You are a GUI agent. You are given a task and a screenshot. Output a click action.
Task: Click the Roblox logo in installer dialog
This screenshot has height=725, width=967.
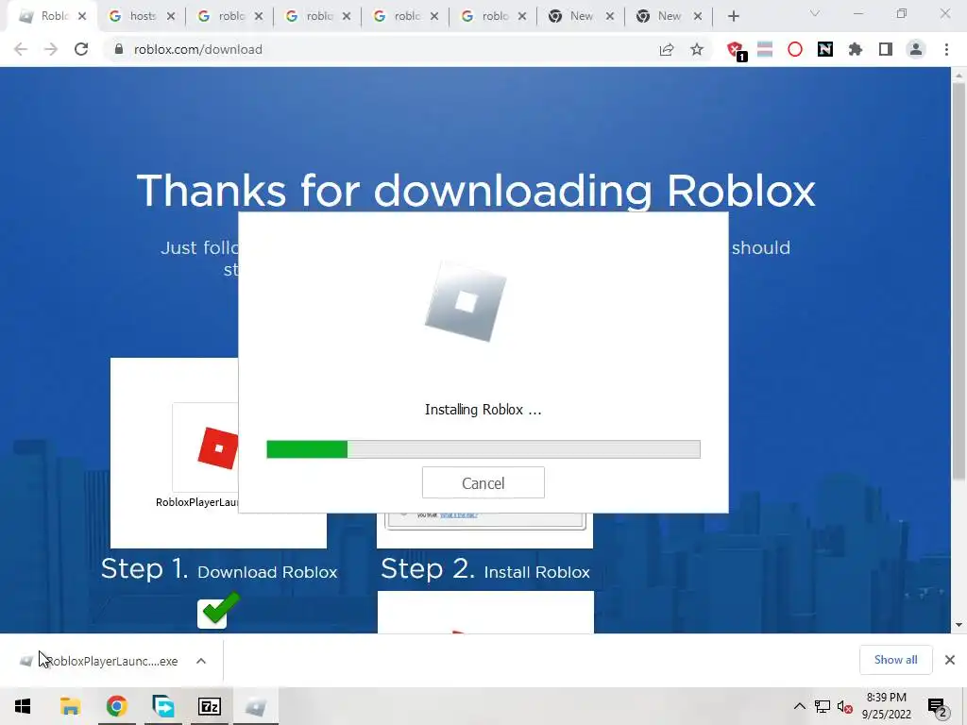click(466, 301)
